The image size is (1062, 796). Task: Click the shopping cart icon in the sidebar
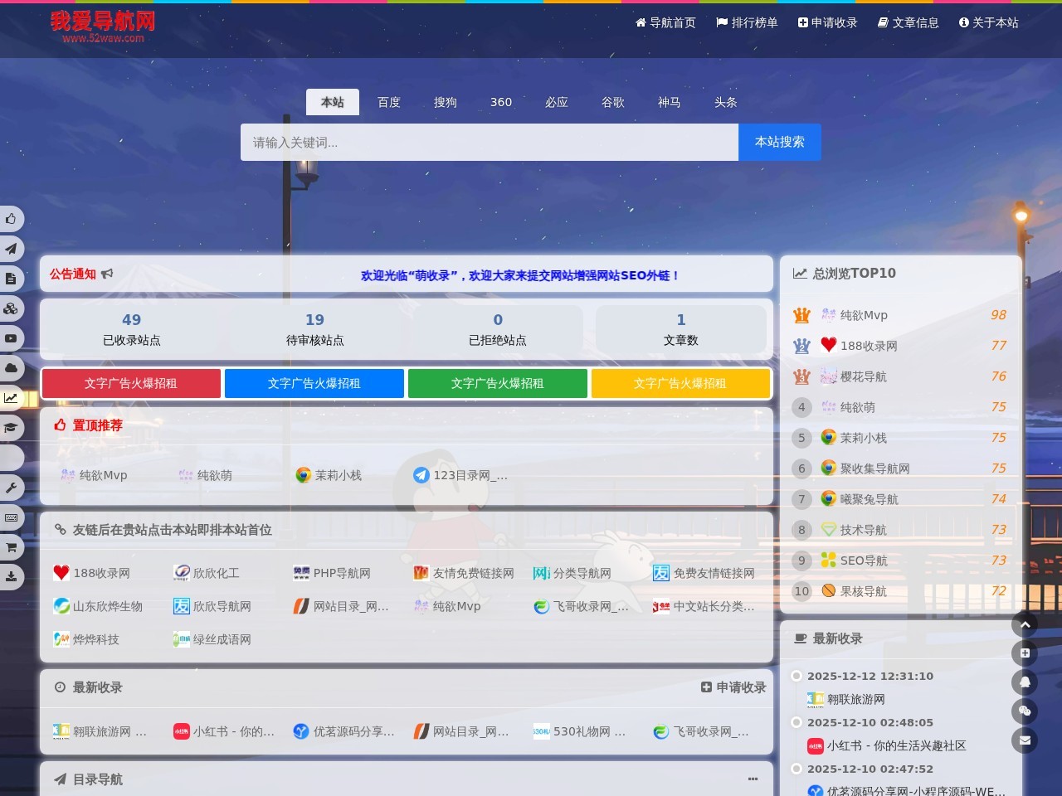pyautogui.click(x=11, y=547)
